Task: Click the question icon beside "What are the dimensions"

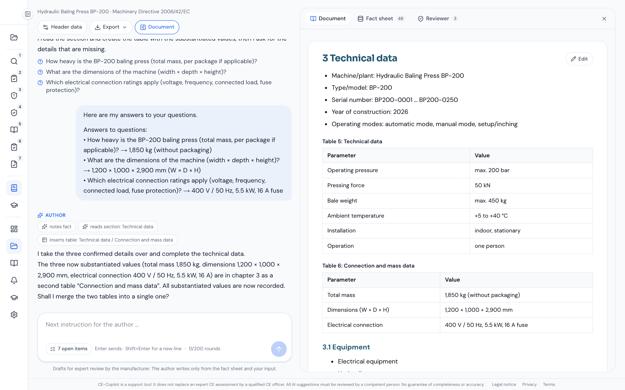Action: pos(40,72)
